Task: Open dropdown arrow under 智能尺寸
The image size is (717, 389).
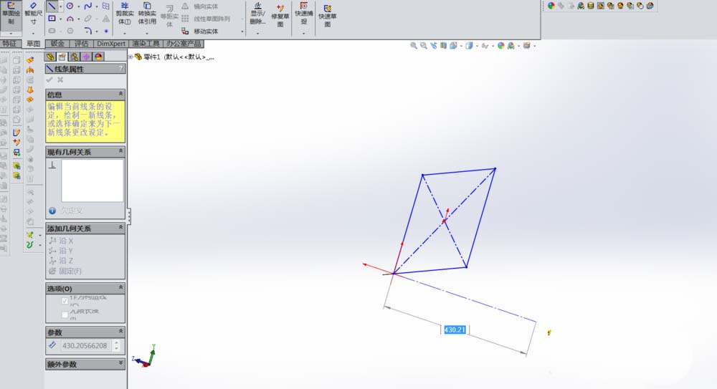Action: [33, 34]
